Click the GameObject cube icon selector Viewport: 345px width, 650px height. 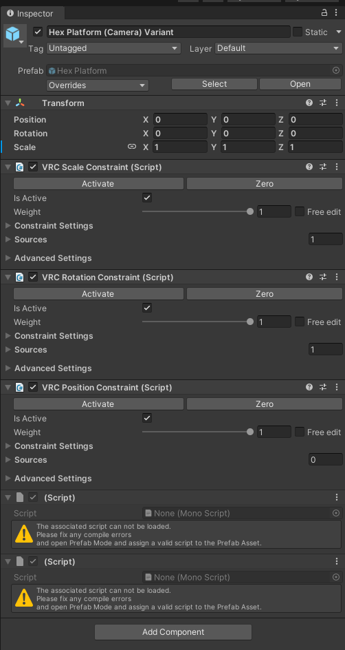[13, 35]
